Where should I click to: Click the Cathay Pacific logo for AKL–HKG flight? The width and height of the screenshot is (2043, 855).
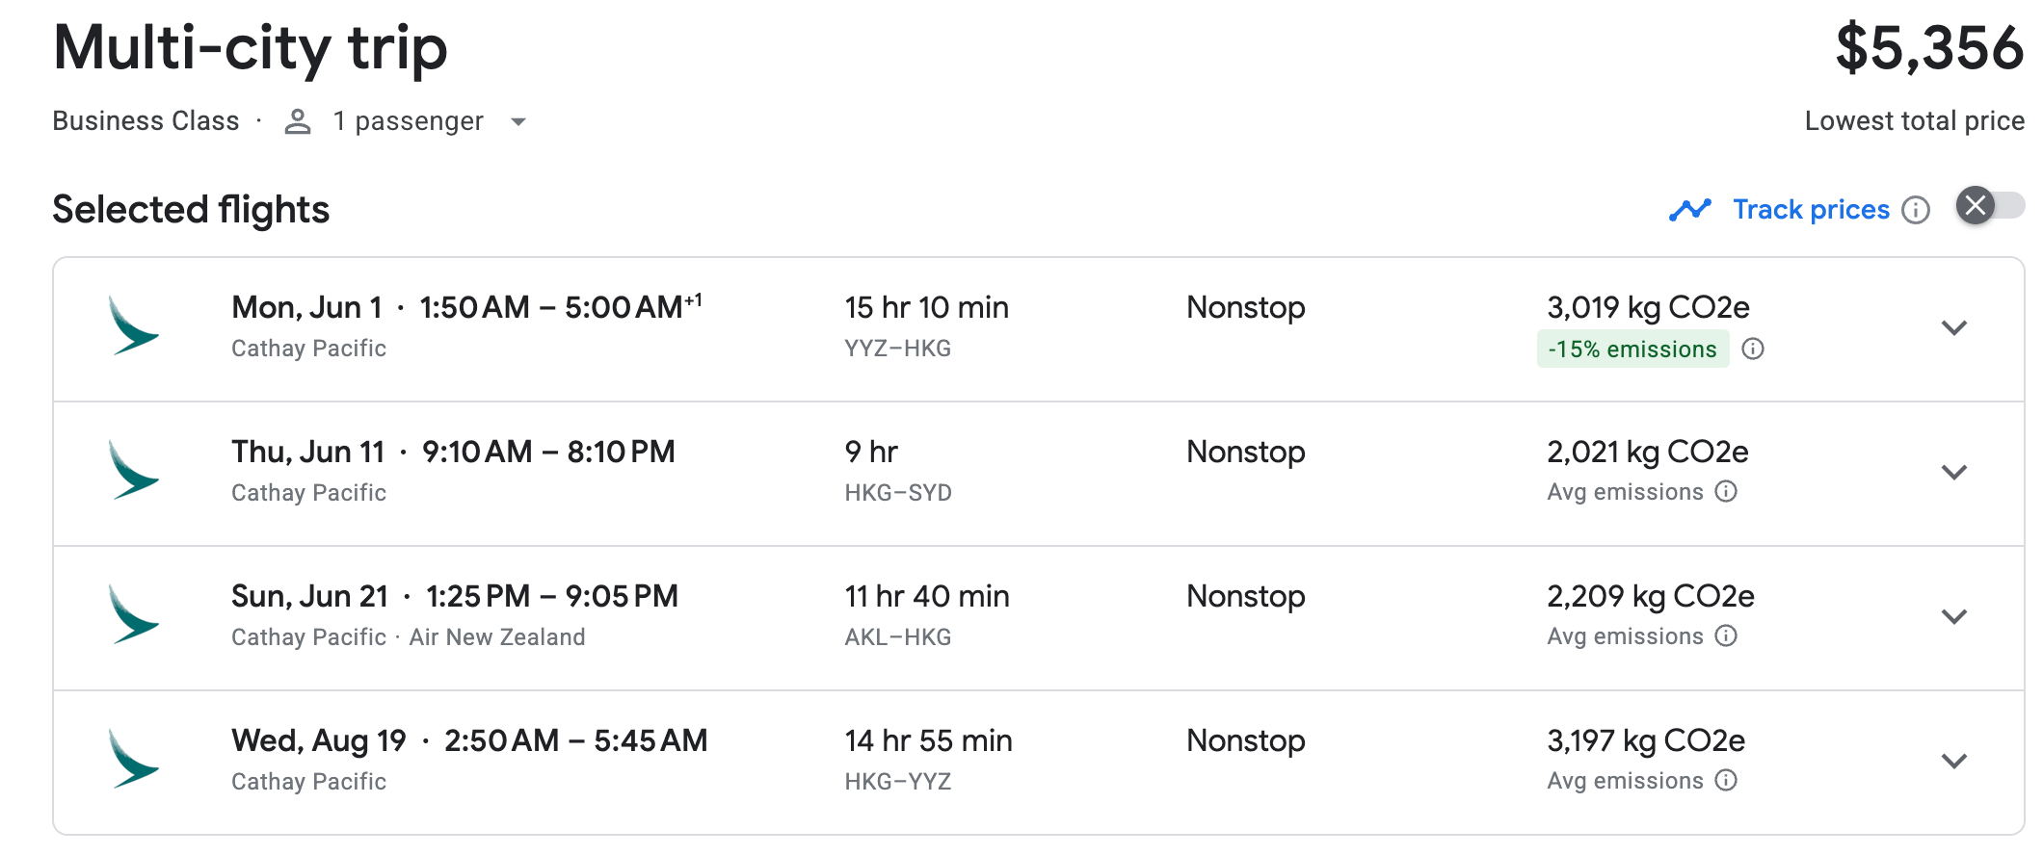(133, 615)
